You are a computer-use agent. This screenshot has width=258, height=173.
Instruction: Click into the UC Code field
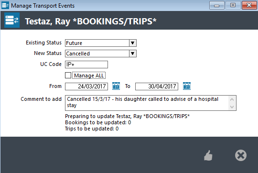pyautogui.click(x=86, y=65)
